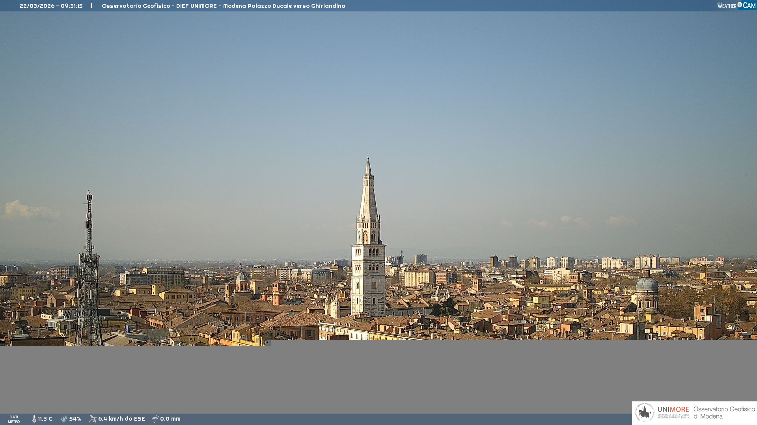This screenshot has width=757, height=425.
Task: Click the red beacon atop the antenna mast
Action: click(x=89, y=196)
